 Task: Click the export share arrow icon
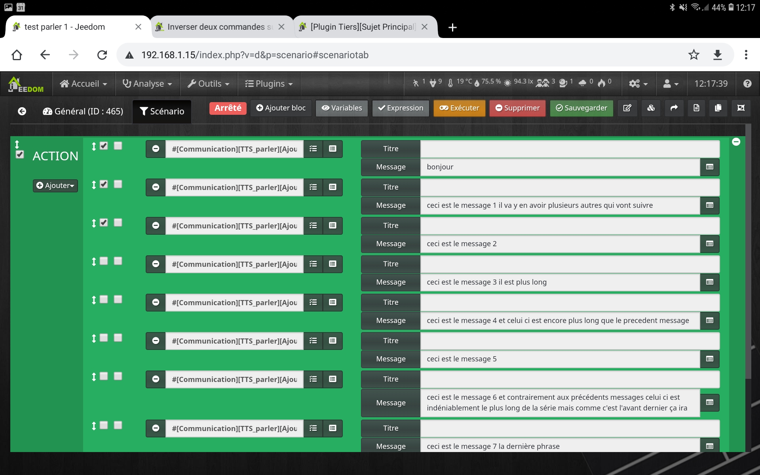674,108
